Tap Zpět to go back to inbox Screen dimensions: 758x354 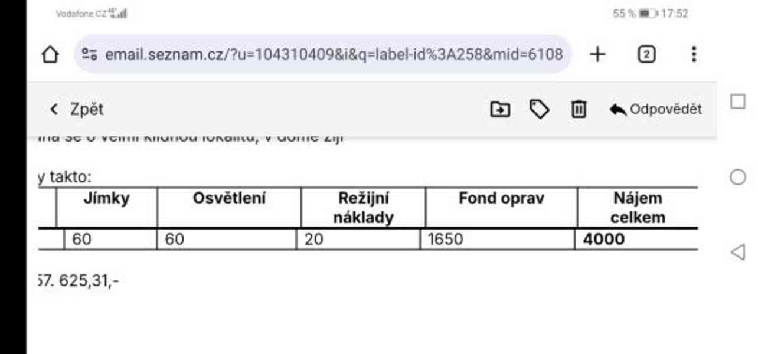tap(86, 109)
